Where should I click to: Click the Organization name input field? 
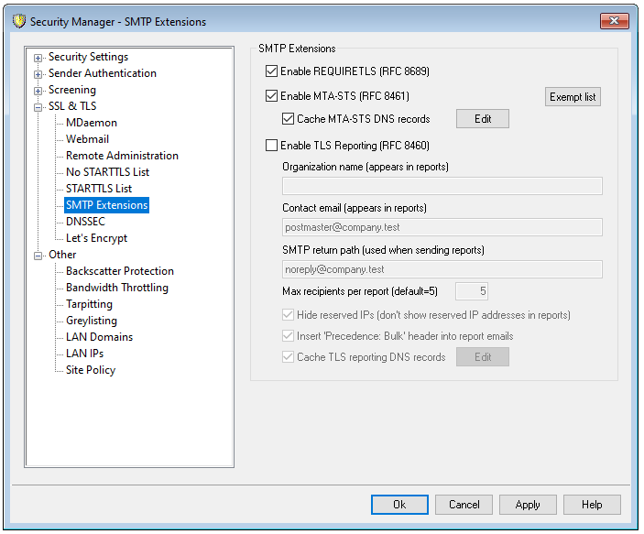442,187
